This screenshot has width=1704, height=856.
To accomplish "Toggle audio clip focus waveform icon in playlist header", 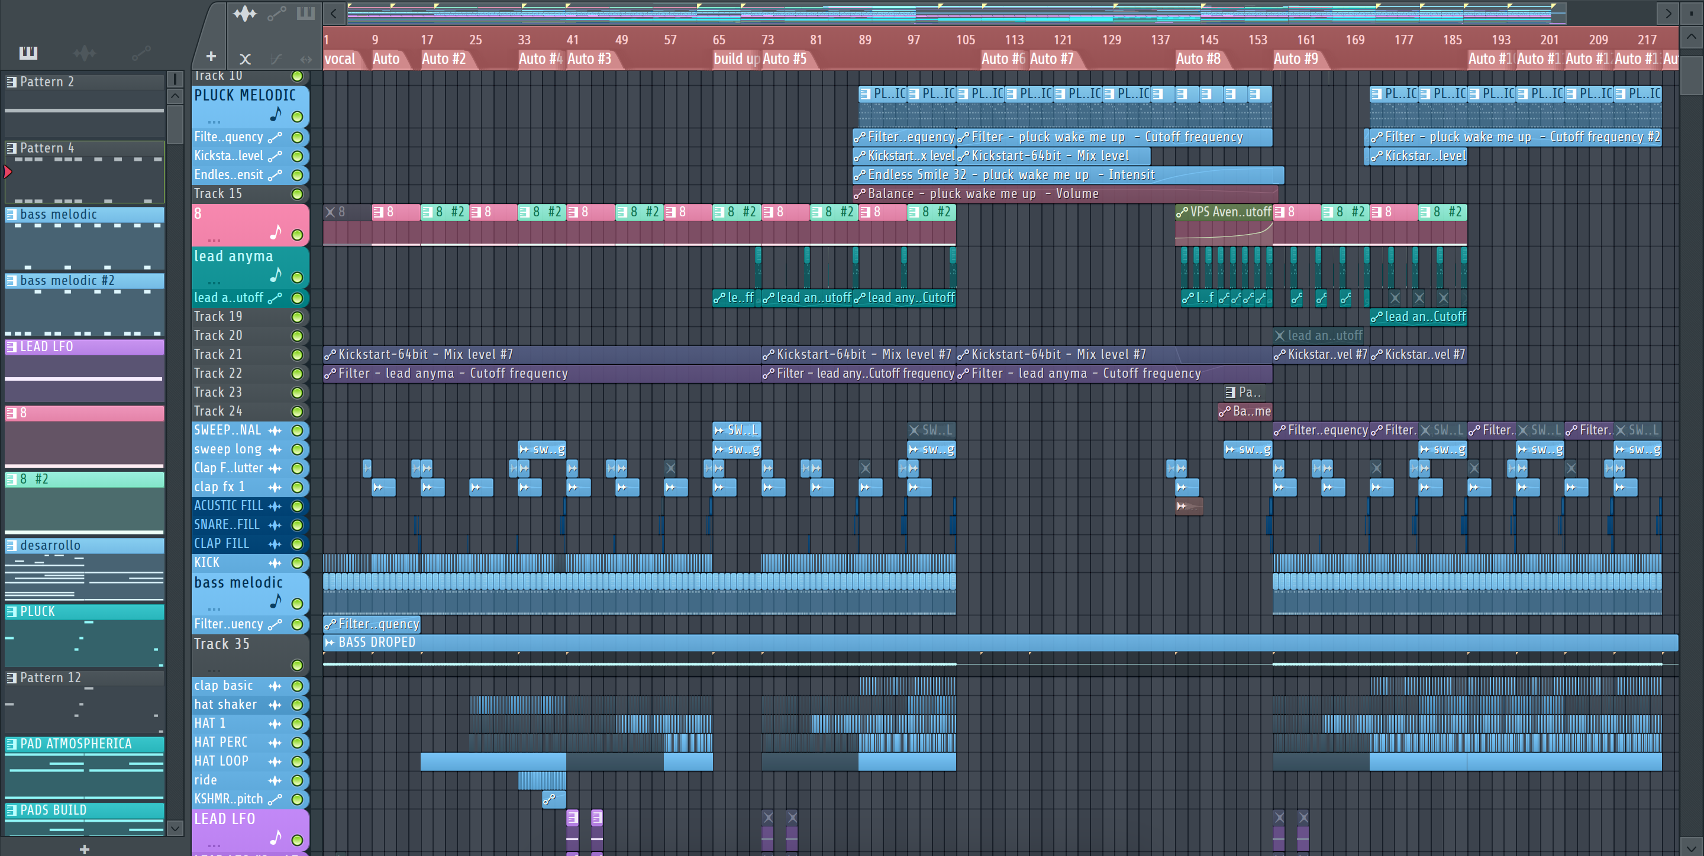I will coord(245,13).
